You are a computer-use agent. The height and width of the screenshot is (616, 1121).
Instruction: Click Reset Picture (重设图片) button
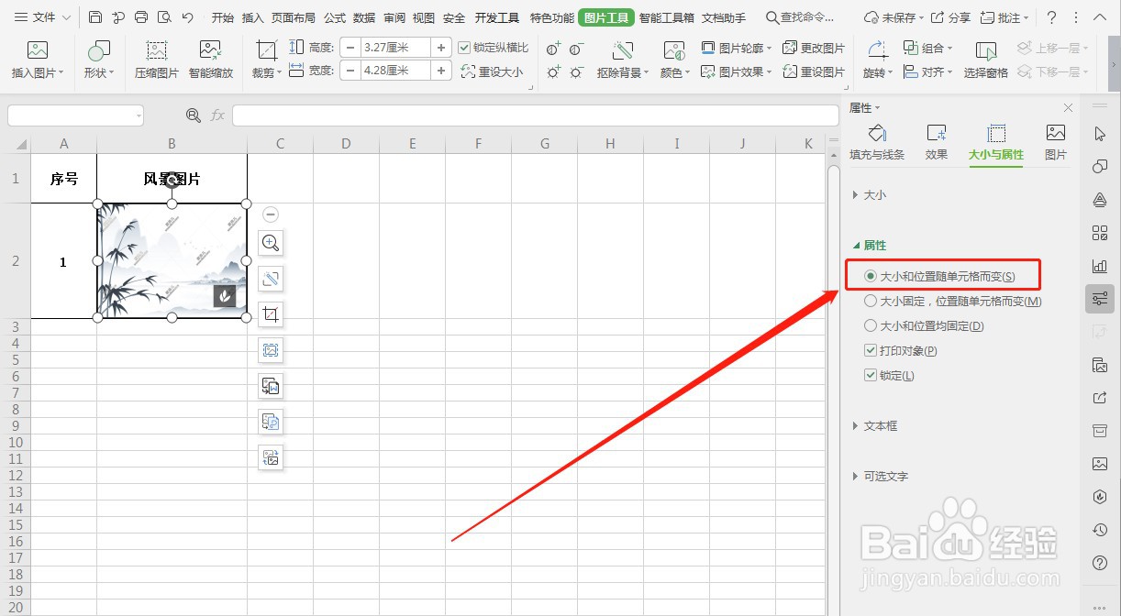click(814, 71)
